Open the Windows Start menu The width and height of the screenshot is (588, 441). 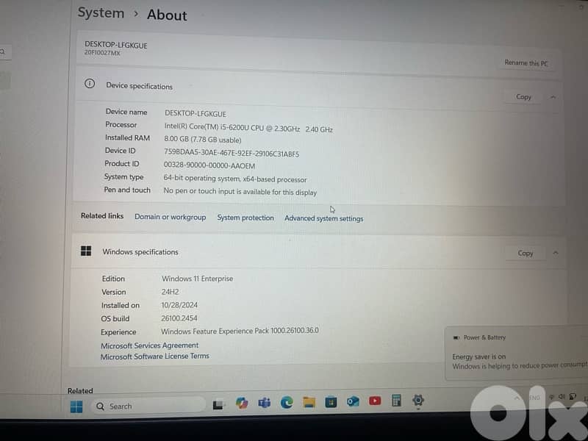76,405
